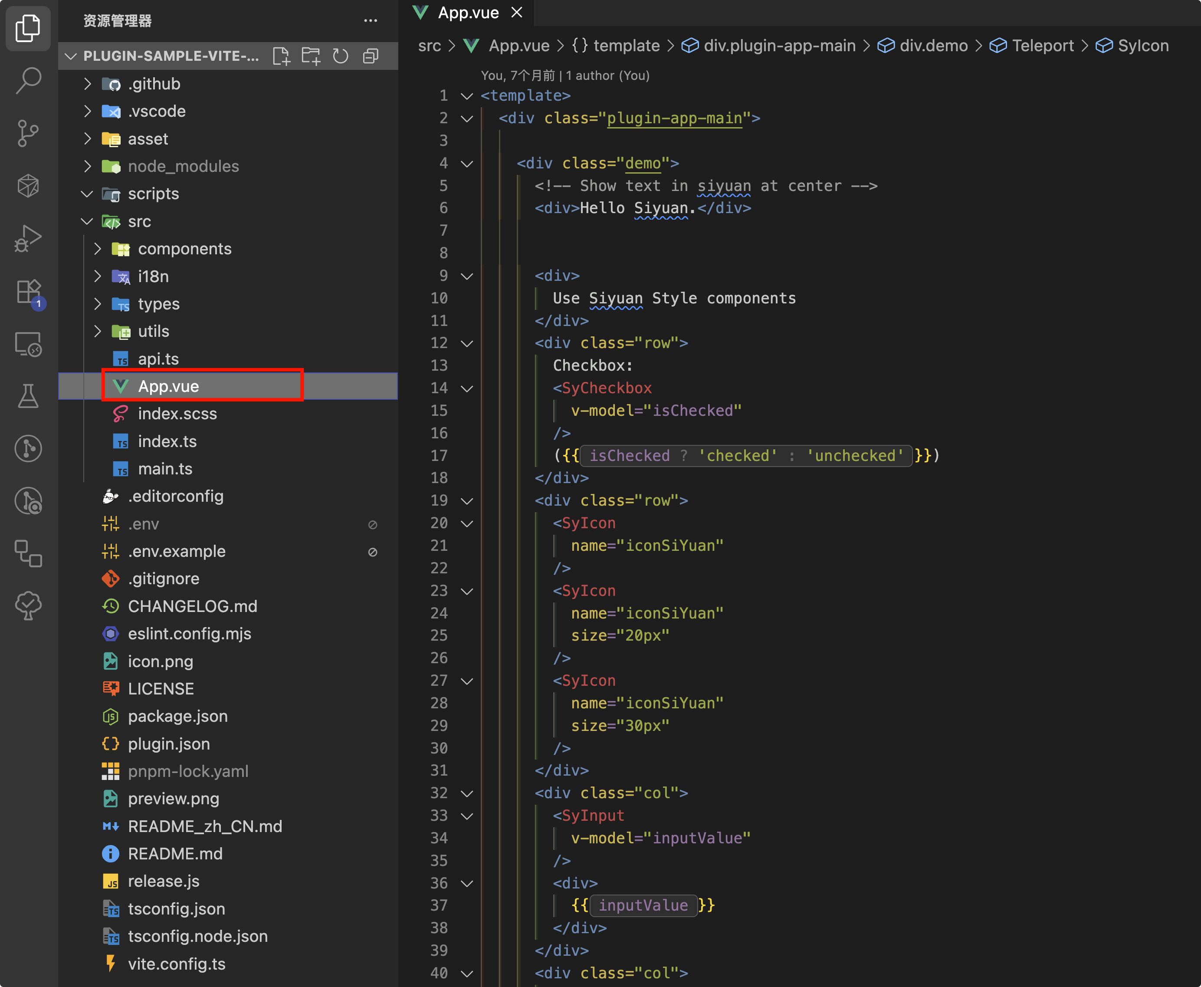Click Teleport in the breadcrumb path
Screen dimensions: 1201x987
1043,46
